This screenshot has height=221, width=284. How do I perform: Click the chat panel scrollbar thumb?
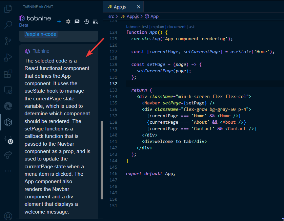tap(102, 160)
